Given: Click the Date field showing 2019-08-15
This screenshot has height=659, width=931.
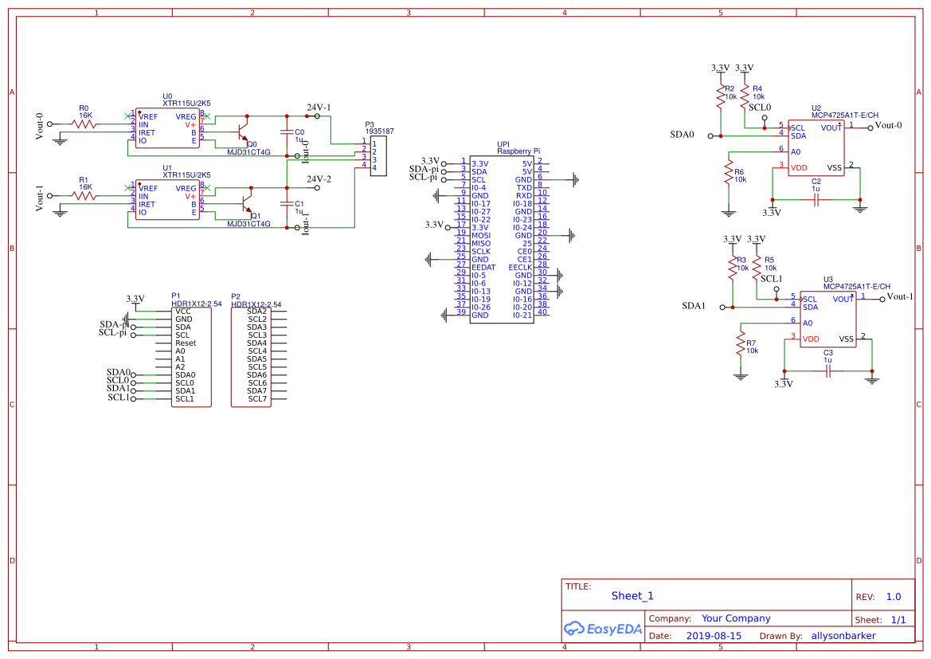Looking at the screenshot, I should coord(714,635).
